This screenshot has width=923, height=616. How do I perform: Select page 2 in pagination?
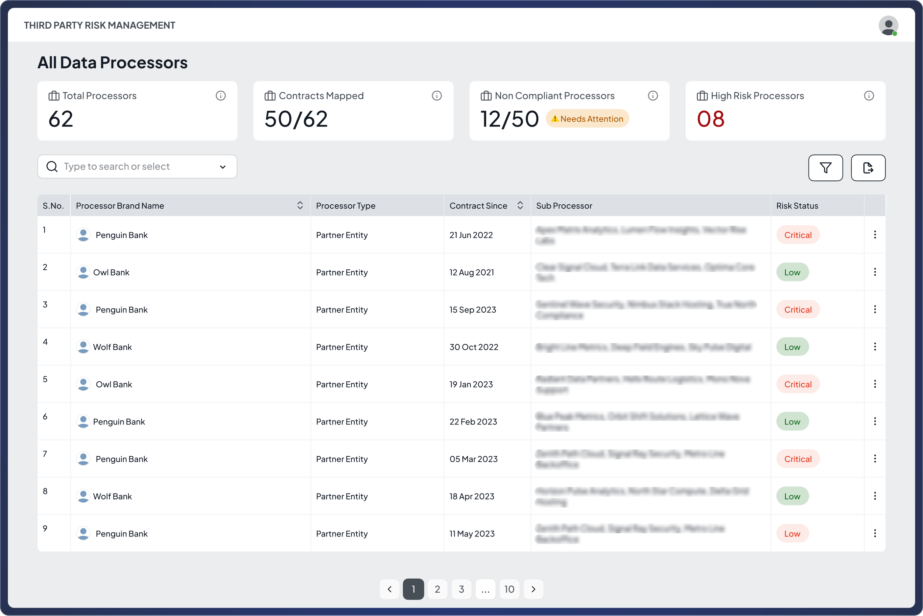438,589
